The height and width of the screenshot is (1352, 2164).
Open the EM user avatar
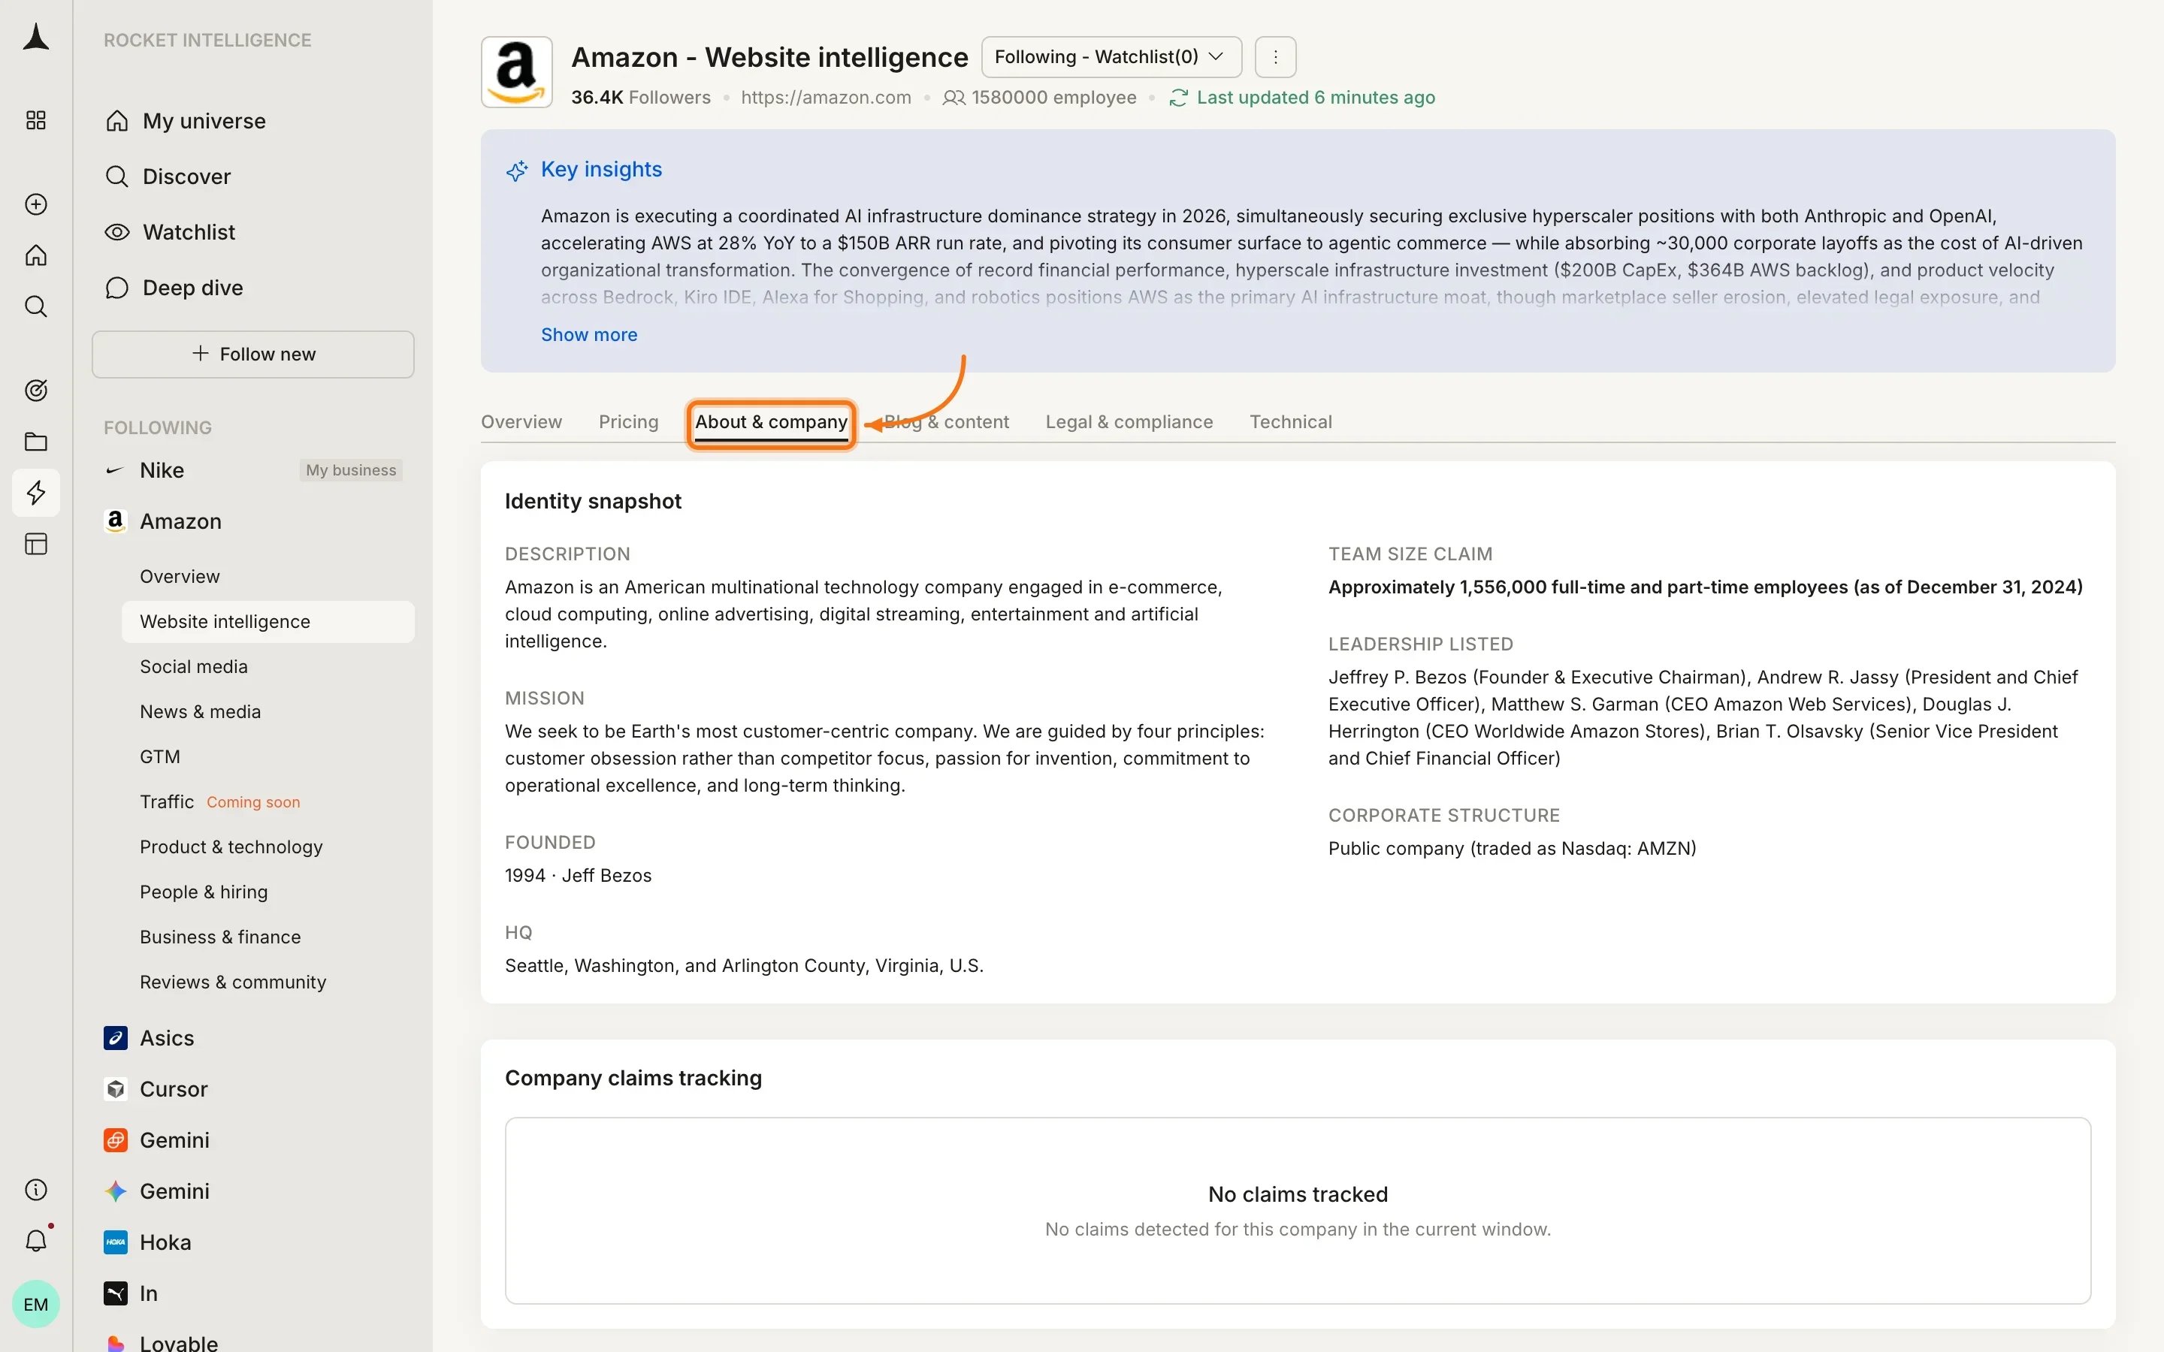click(36, 1304)
